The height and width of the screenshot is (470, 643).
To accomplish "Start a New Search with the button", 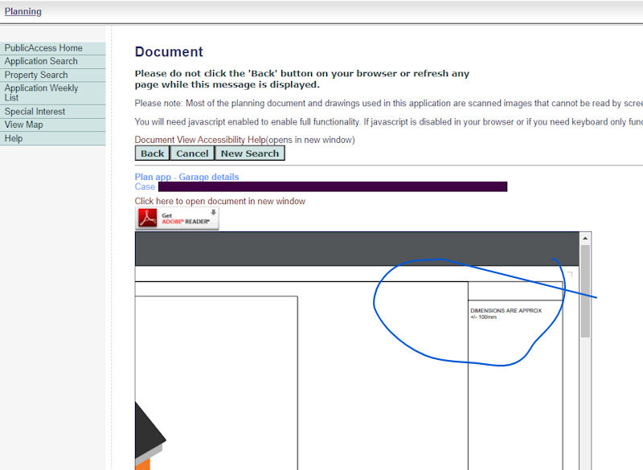I will click(x=249, y=153).
